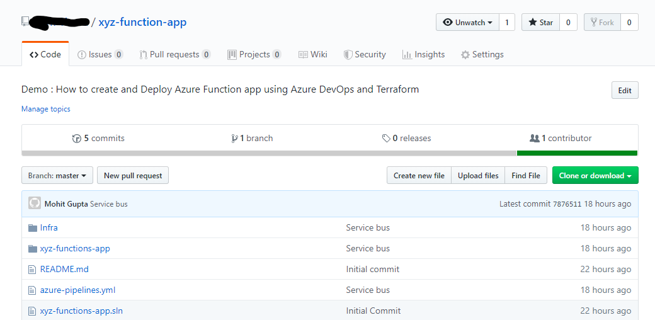Screen dimensions: 655x320
Task: Open the latest commit message beside Mohit Gupta
Action: (x=108, y=204)
